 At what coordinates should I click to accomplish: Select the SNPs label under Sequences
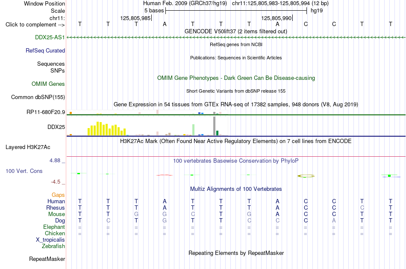58,70
